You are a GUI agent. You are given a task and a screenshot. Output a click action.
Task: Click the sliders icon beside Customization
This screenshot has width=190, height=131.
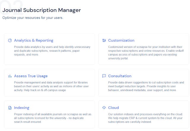coord(104,40)
